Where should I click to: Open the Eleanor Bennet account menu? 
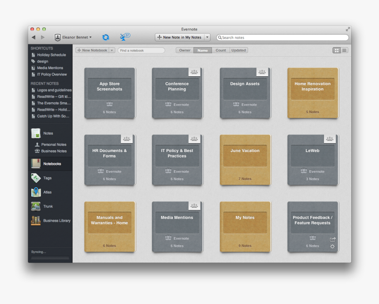click(72, 37)
